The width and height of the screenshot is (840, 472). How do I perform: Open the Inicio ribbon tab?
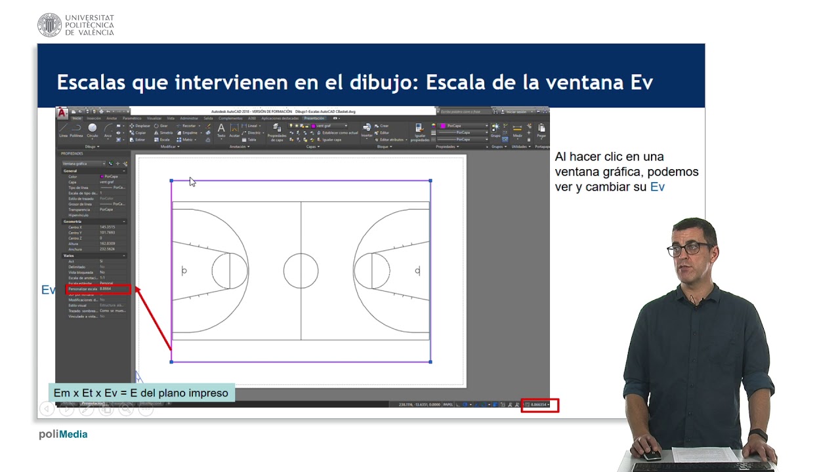point(77,119)
